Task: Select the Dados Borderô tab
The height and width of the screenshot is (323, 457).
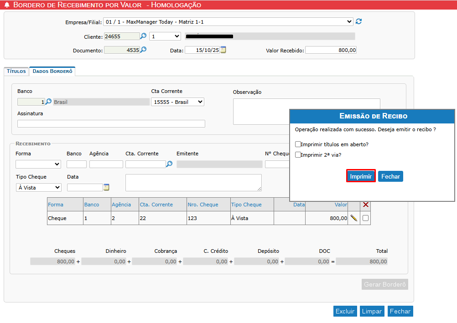Action: click(x=52, y=72)
